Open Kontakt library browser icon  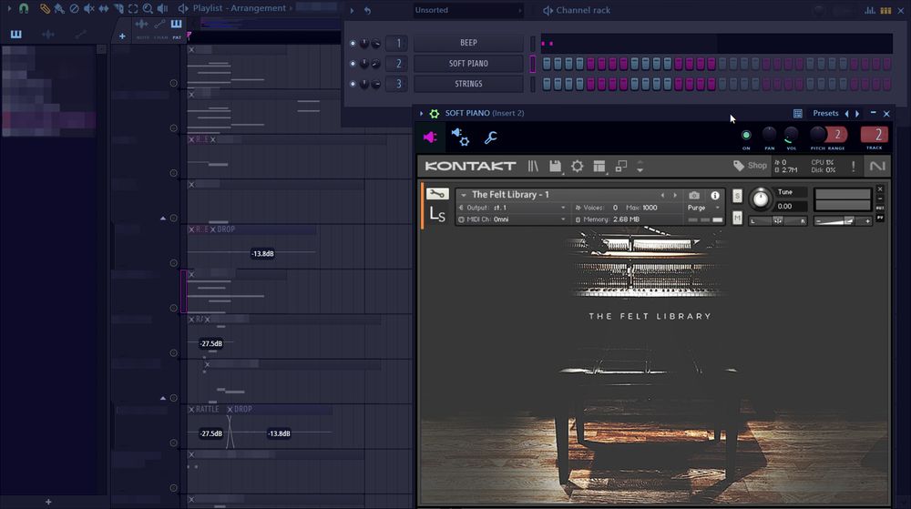(x=533, y=166)
